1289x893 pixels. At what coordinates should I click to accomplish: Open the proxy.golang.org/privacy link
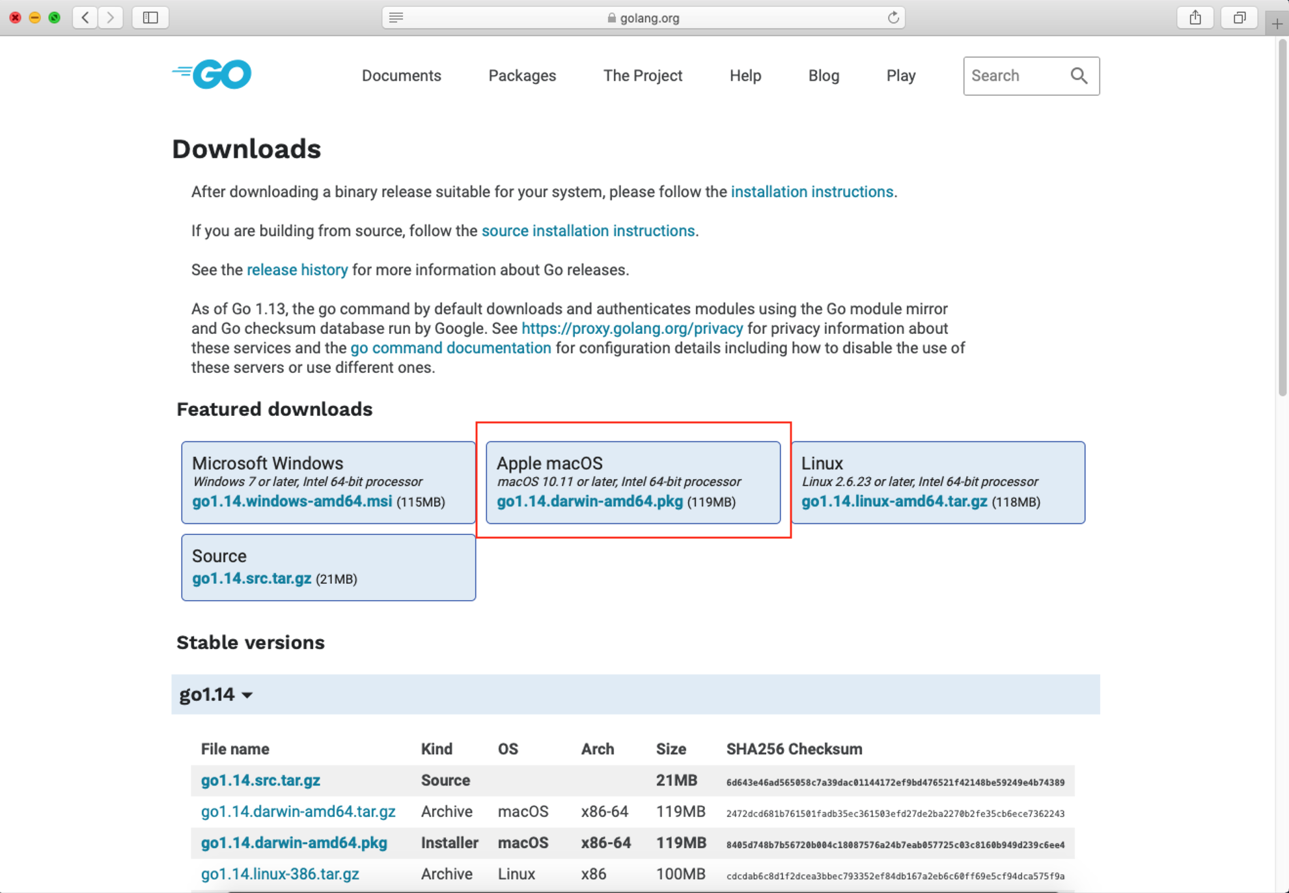pos(632,329)
